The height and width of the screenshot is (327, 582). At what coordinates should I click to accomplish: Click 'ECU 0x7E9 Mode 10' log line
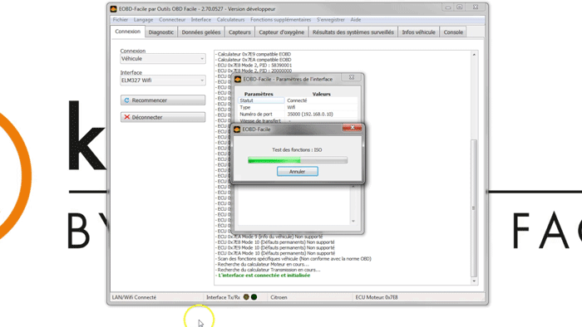tap(275, 248)
